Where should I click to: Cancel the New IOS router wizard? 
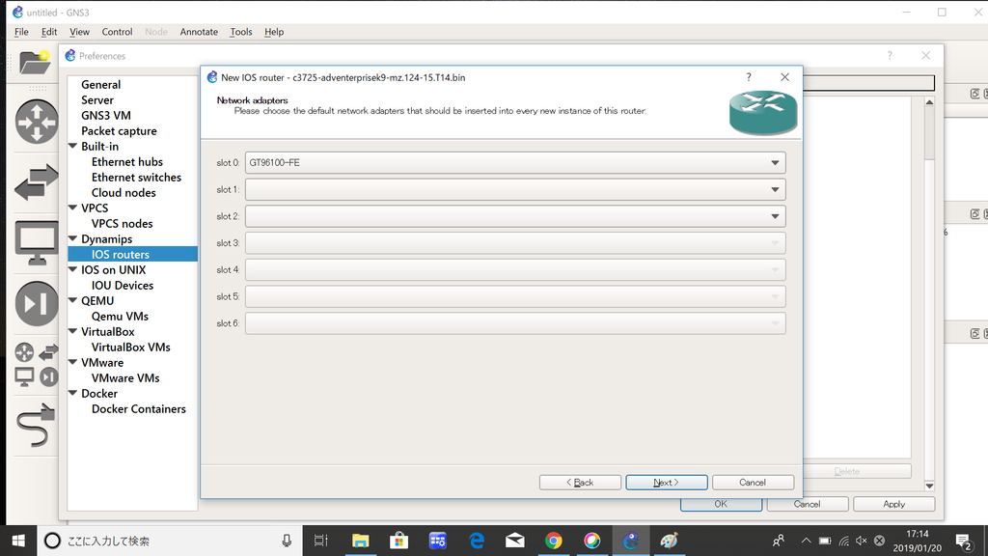(753, 483)
